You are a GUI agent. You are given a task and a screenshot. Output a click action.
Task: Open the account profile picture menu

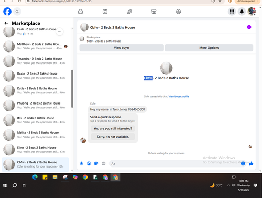[252, 12]
